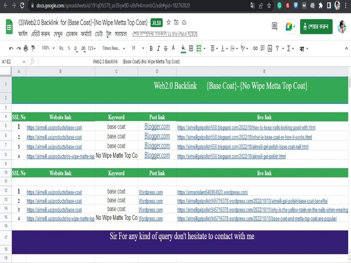Click the Redo icon in toolbar

(x=19, y=48)
